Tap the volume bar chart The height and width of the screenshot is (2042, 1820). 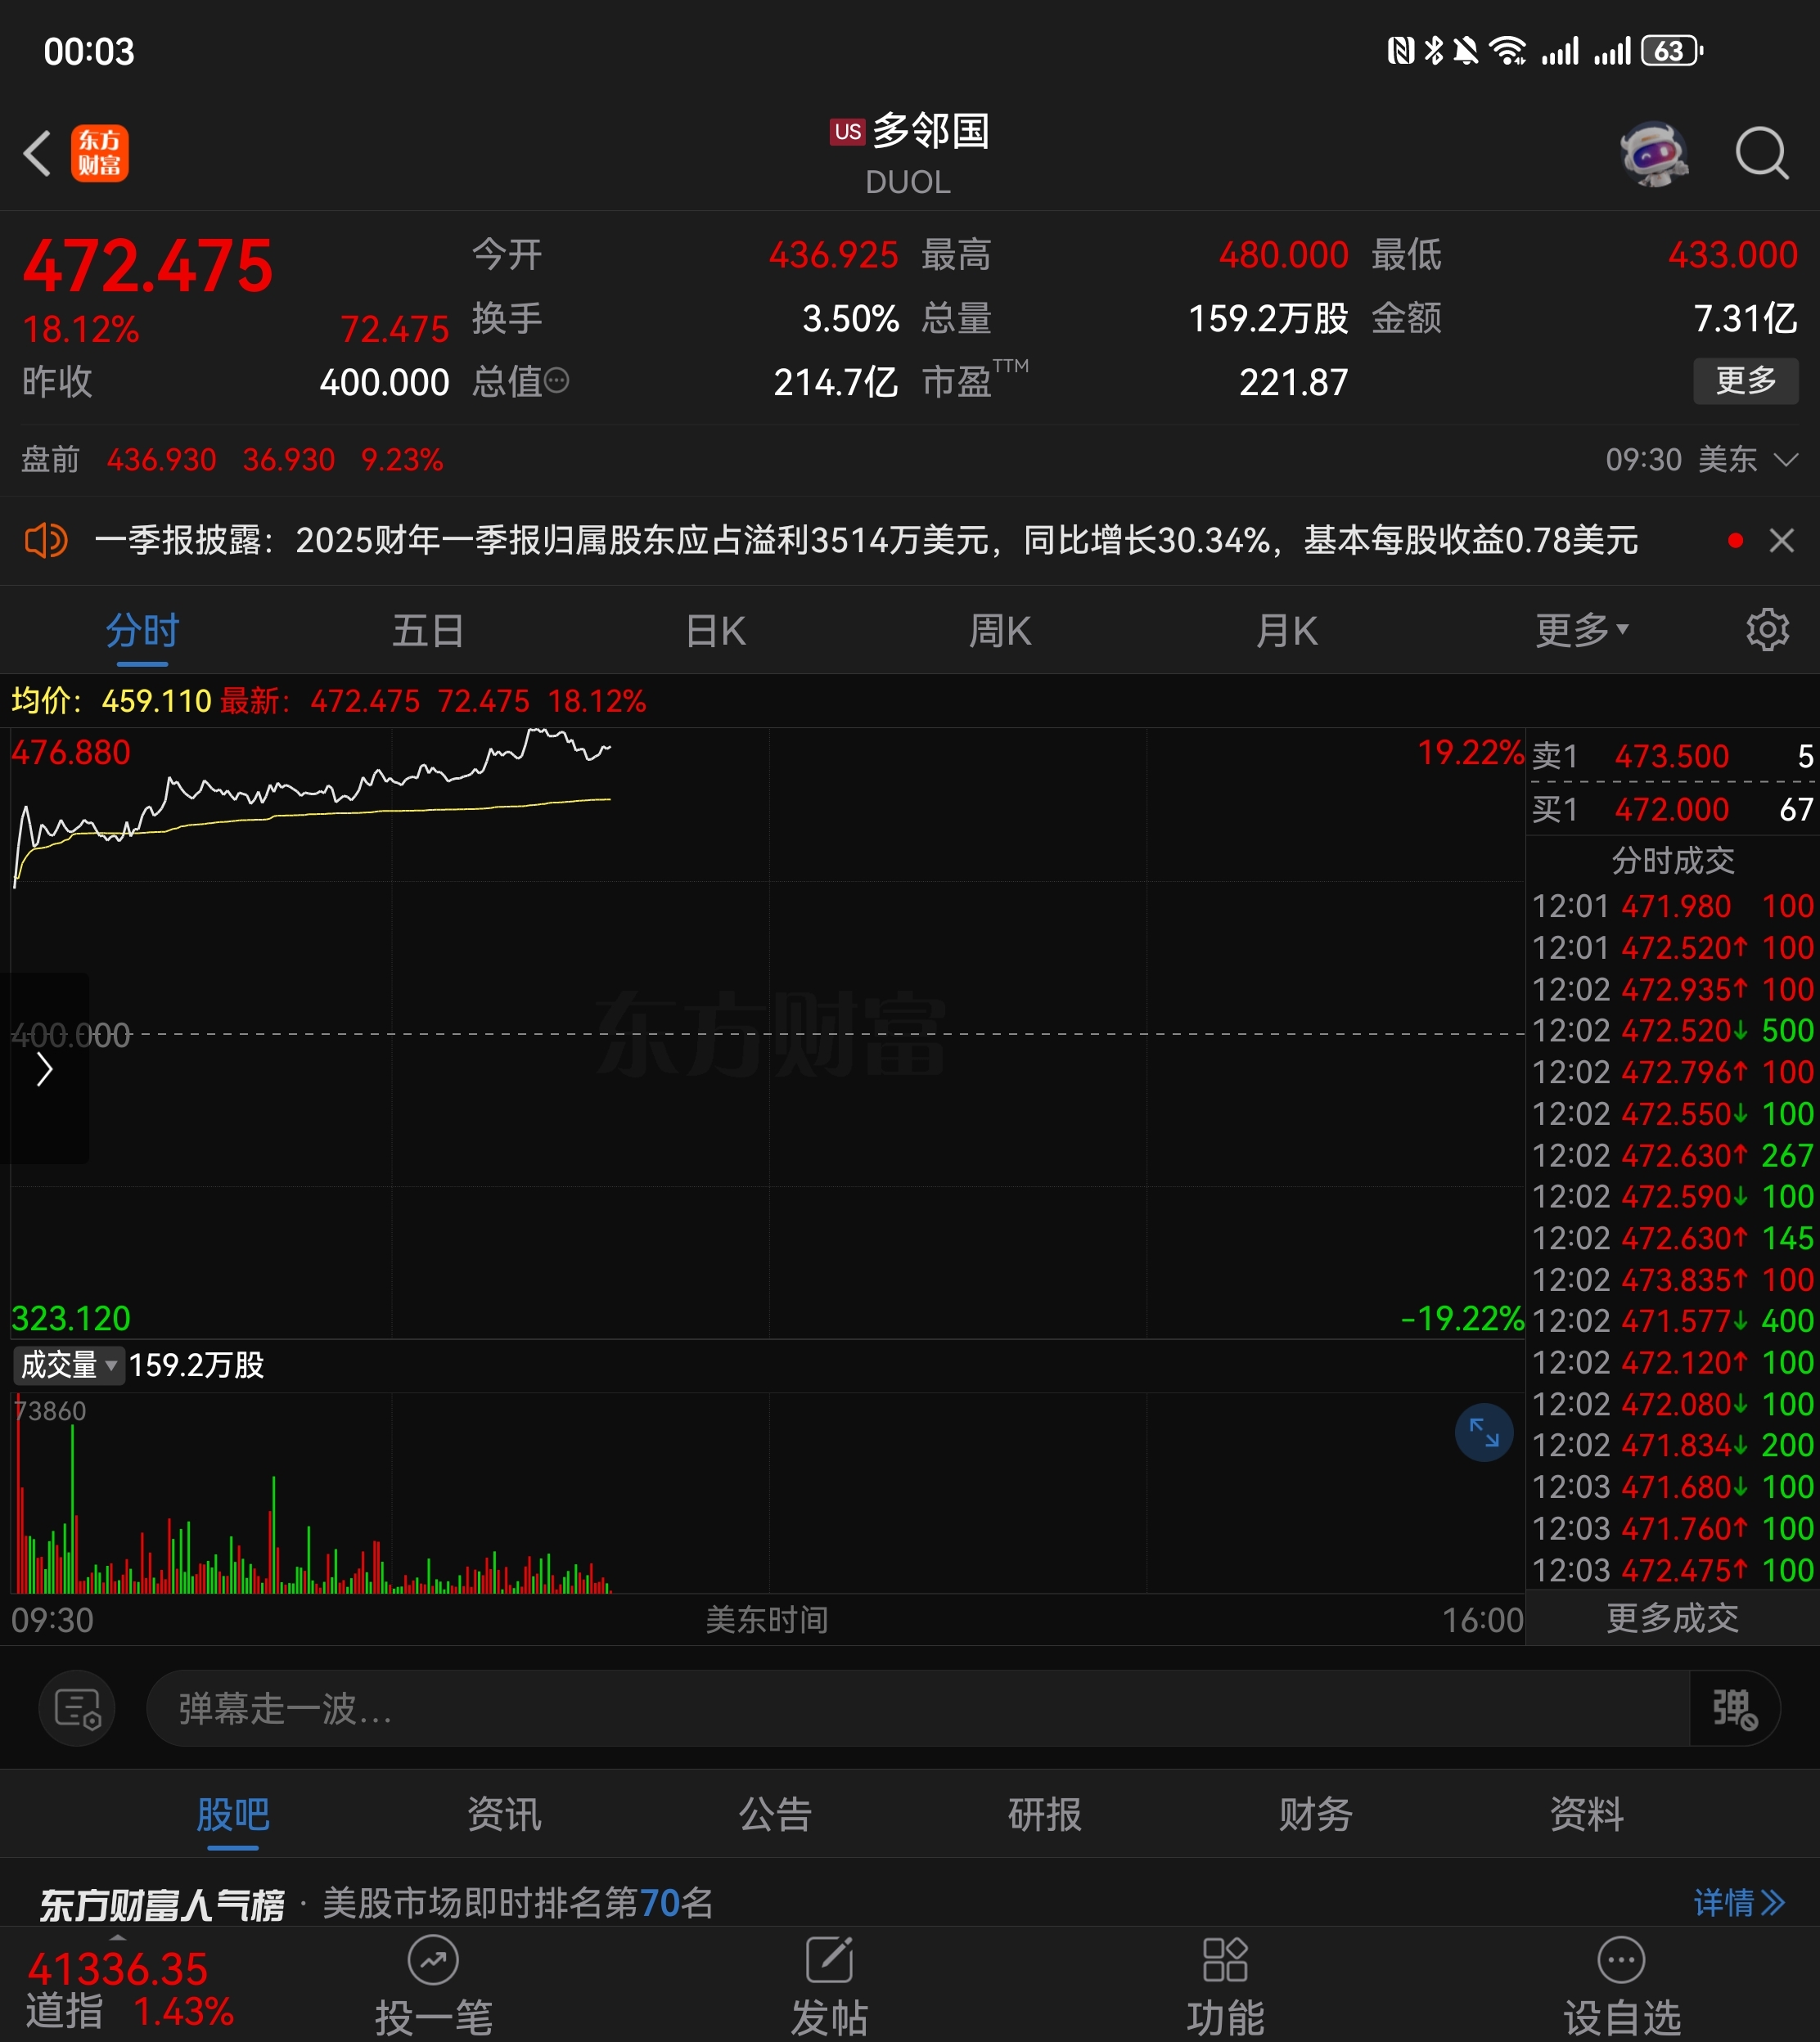click(x=766, y=1493)
